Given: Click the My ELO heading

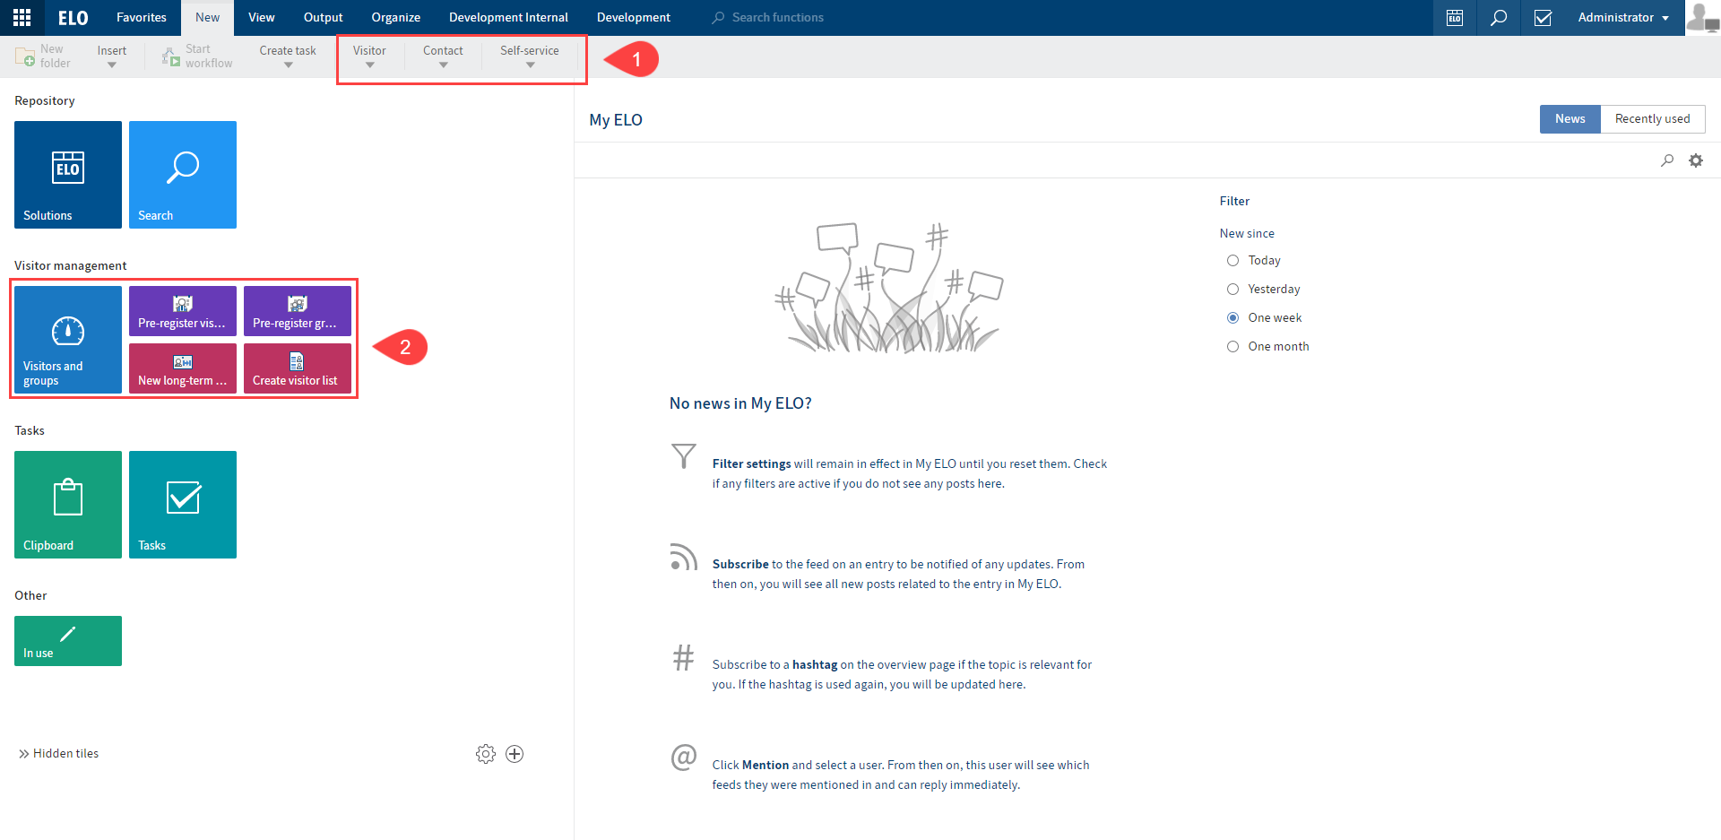Looking at the screenshot, I should [616, 120].
